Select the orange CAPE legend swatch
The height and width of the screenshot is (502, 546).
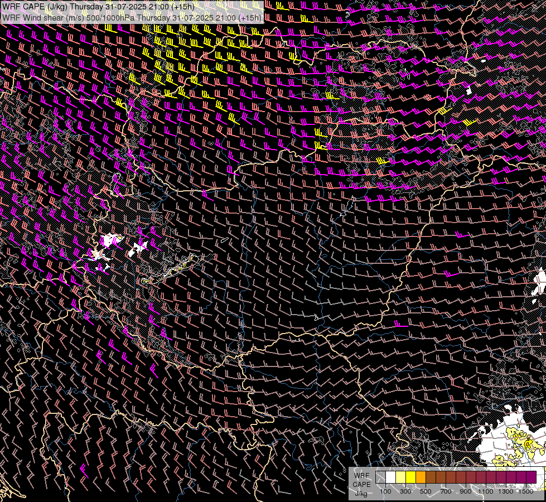(421, 477)
